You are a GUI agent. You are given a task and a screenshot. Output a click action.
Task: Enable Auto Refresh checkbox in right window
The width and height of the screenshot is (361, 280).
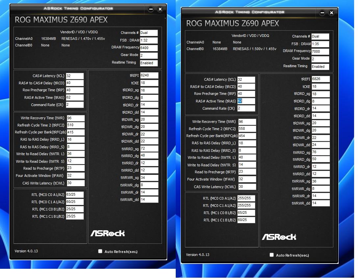point(272,255)
